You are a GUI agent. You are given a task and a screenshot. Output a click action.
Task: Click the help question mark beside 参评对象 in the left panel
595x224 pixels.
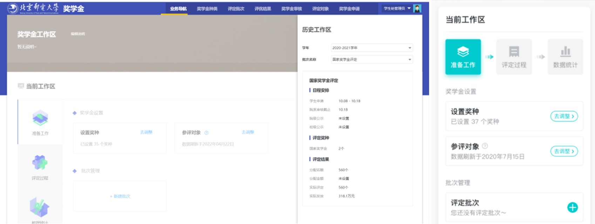tap(207, 133)
